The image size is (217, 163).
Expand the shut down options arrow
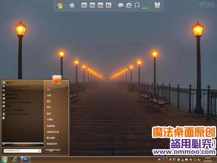(x=59, y=151)
